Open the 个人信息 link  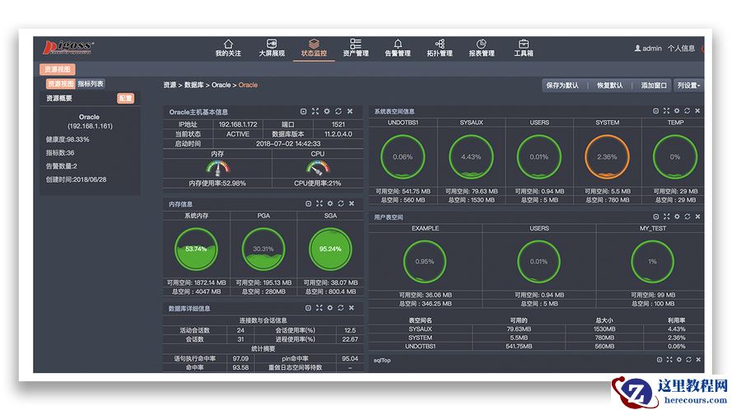click(x=681, y=48)
